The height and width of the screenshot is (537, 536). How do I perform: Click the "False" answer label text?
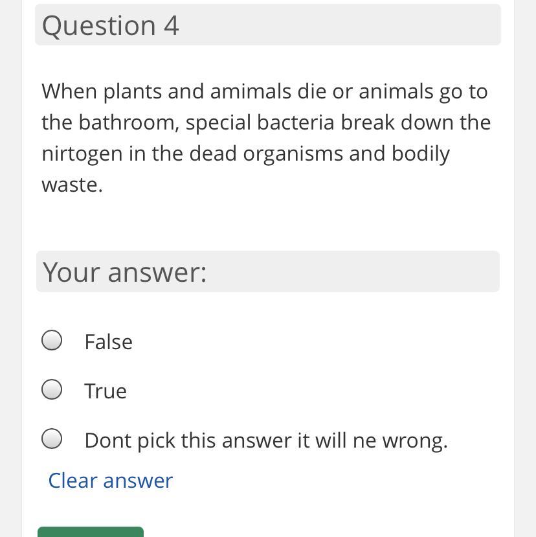pyautogui.click(x=108, y=342)
